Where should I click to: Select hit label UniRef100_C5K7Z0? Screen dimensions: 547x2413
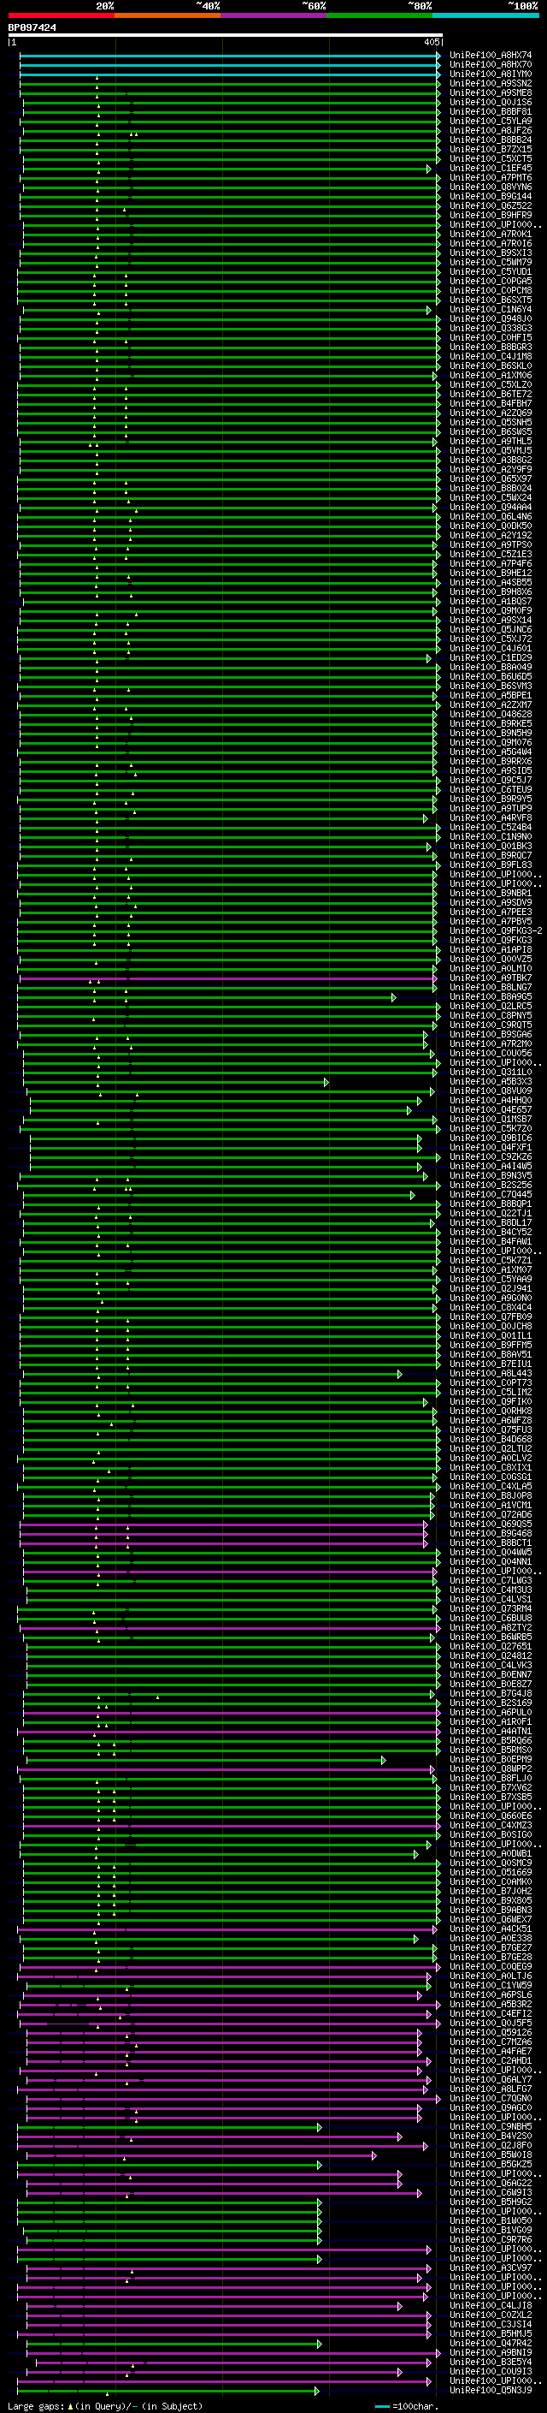[x=491, y=1129]
